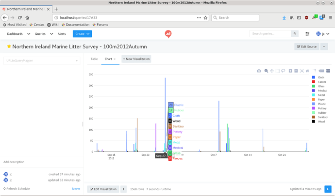Image resolution: width=335 pixels, height=196 pixels.
Task: Click the Zoom In plus icon above the chart
Action: click(290, 71)
